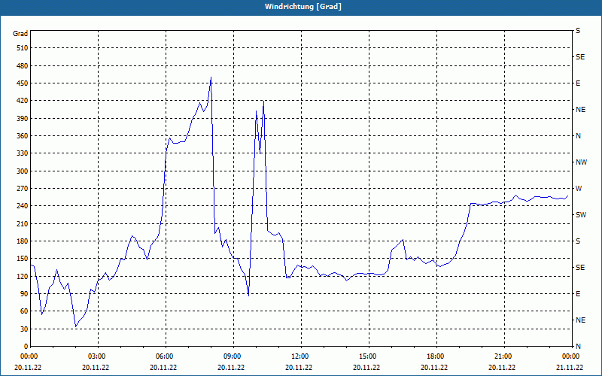Click the 20.11.22 date beneath 21:00
The image size is (602, 376).
[x=502, y=368]
